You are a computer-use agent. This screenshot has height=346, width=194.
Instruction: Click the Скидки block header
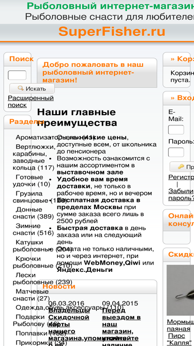coord(181,254)
